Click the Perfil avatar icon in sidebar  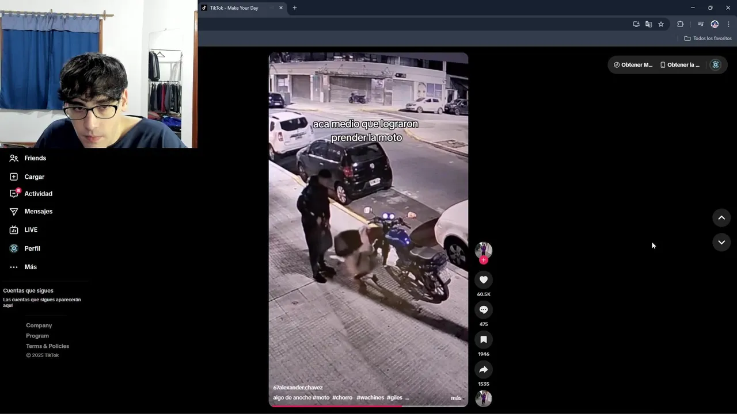pyautogui.click(x=14, y=248)
